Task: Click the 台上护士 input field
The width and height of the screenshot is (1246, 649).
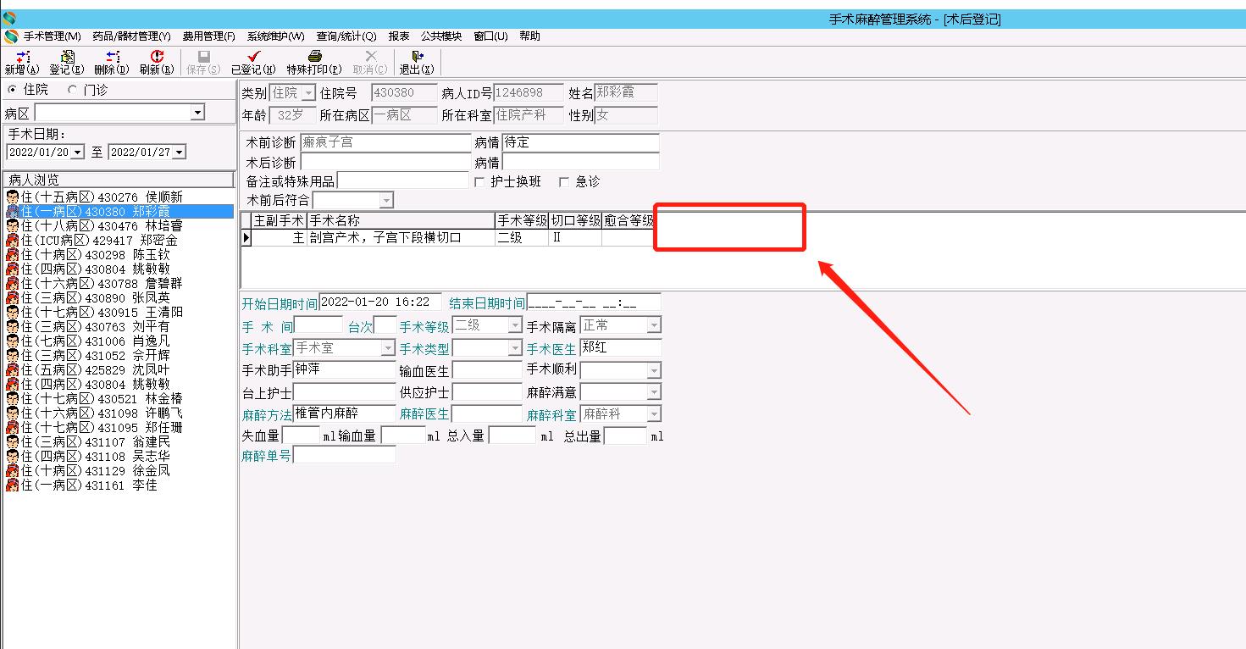Action: (345, 392)
